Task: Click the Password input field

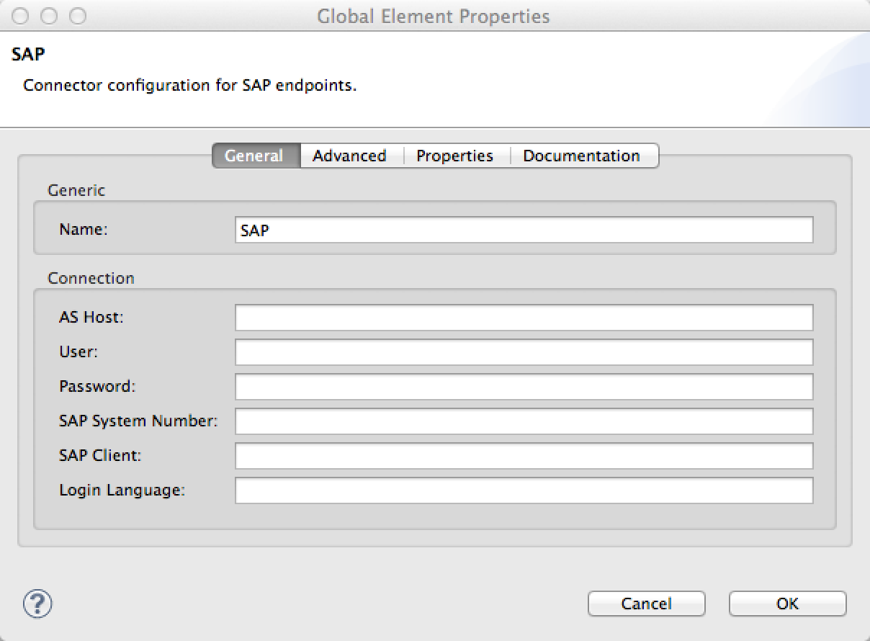Action: (522, 386)
